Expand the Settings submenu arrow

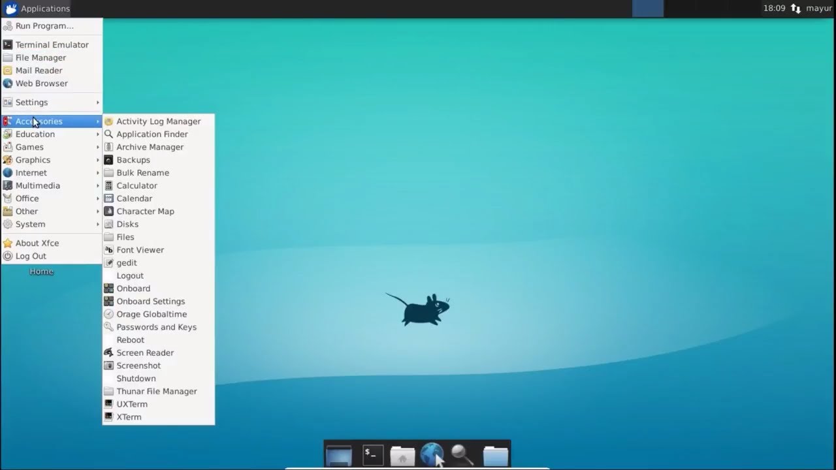coord(98,102)
